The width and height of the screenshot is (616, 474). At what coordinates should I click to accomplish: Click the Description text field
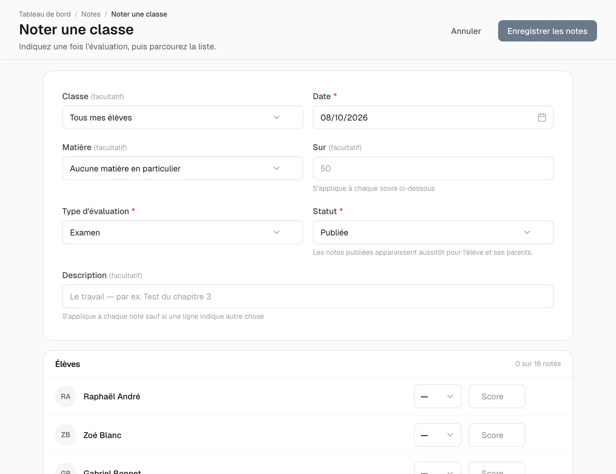pyautogui.click(x=308, y=296)
